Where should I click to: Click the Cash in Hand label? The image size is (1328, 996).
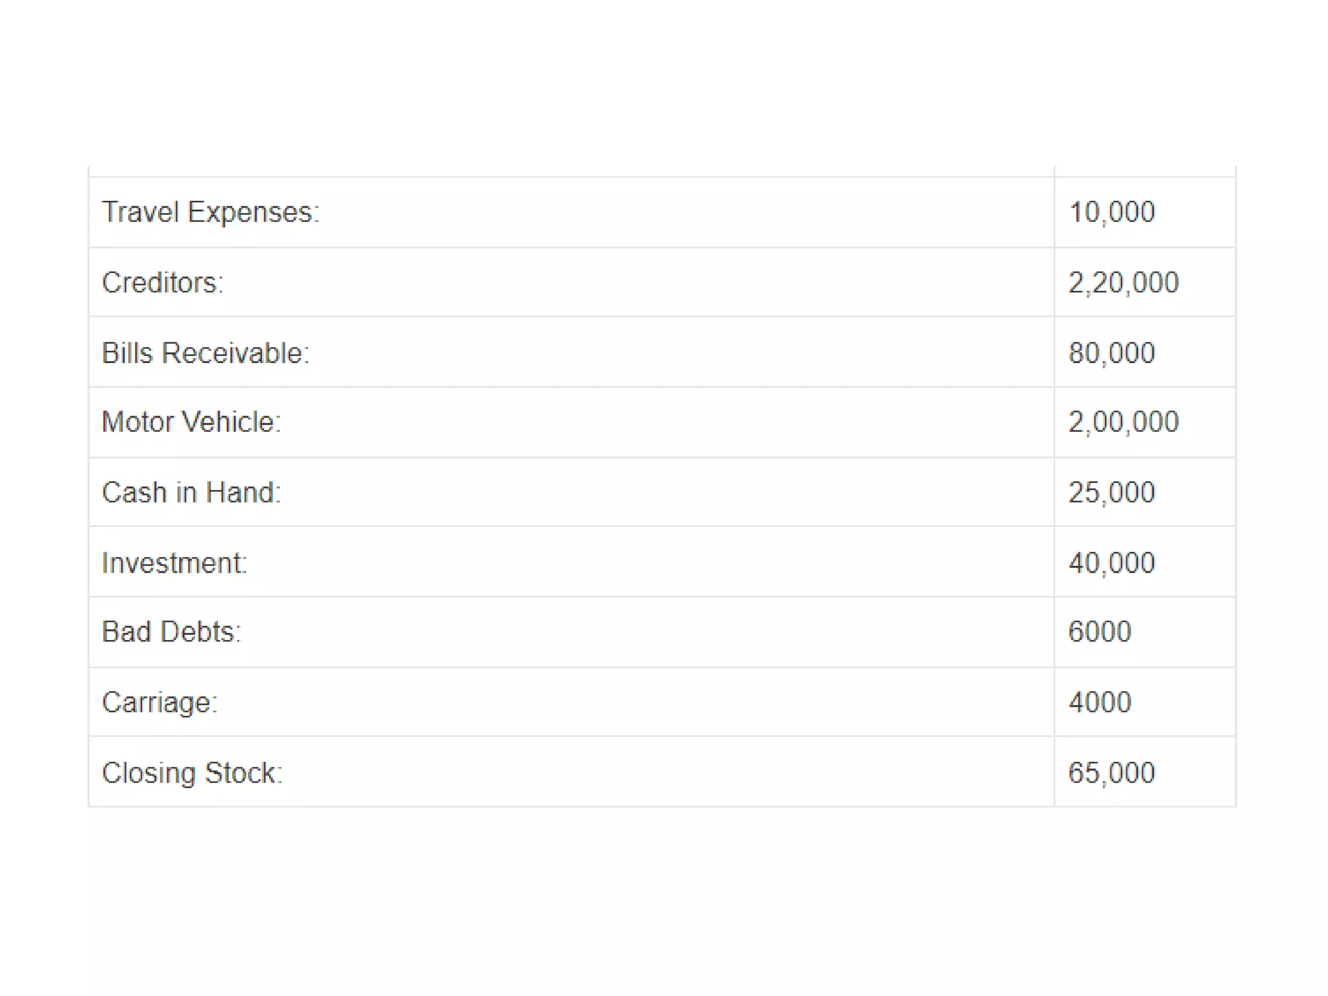coord(191,493)
